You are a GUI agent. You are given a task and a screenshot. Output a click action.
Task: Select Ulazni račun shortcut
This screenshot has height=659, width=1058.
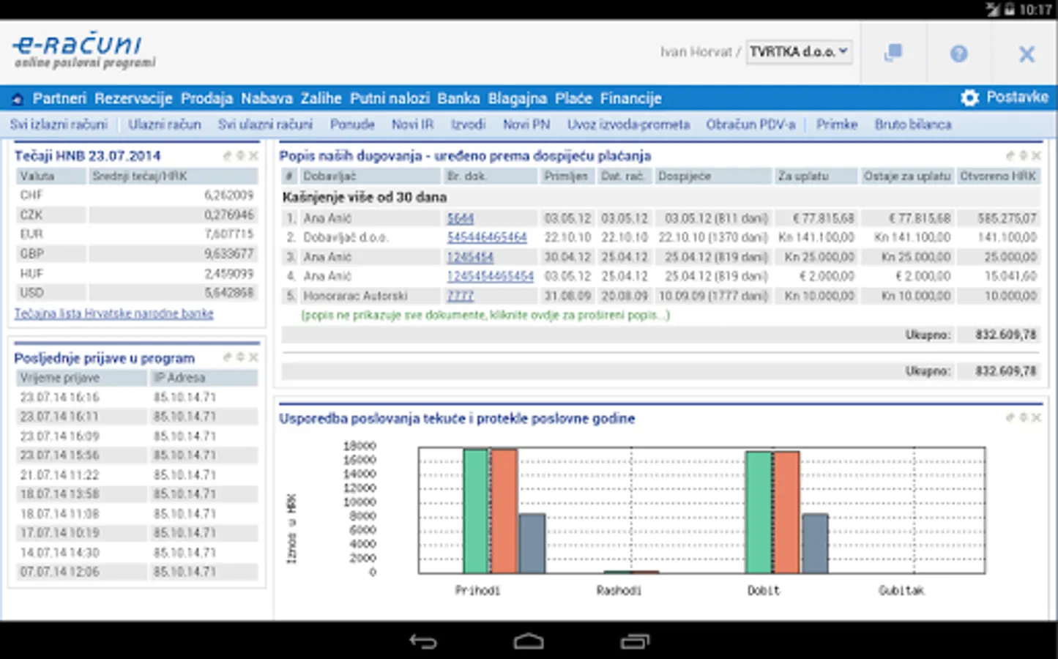point(165,124)
